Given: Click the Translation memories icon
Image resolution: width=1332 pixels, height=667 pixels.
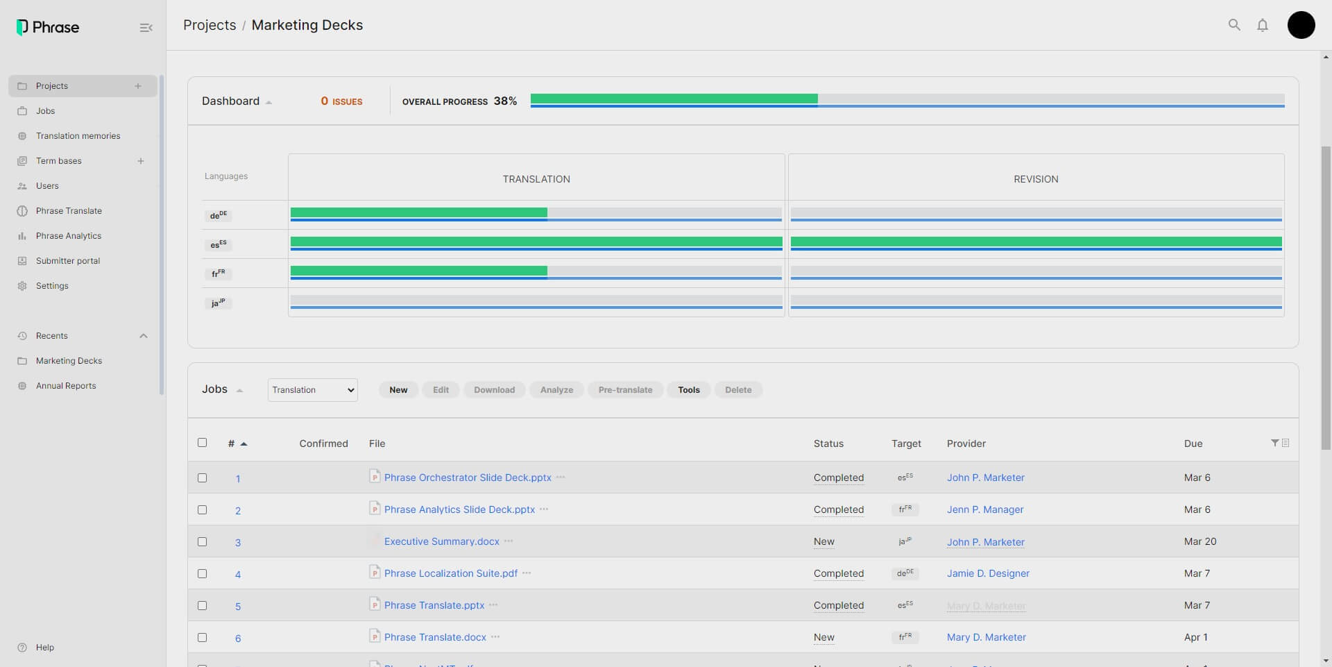Looking at the screenshot, I should click(x=22, y=136).
